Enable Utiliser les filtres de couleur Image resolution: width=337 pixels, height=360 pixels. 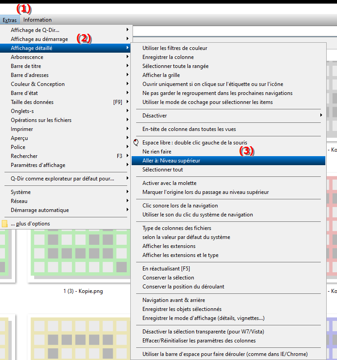[x=175, y=48]
